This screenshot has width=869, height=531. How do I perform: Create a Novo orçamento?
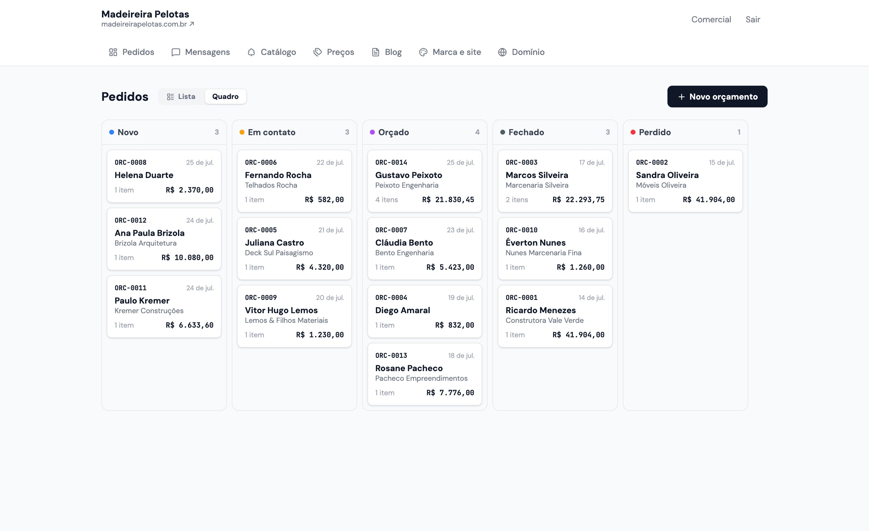click(x=717, y=97)
